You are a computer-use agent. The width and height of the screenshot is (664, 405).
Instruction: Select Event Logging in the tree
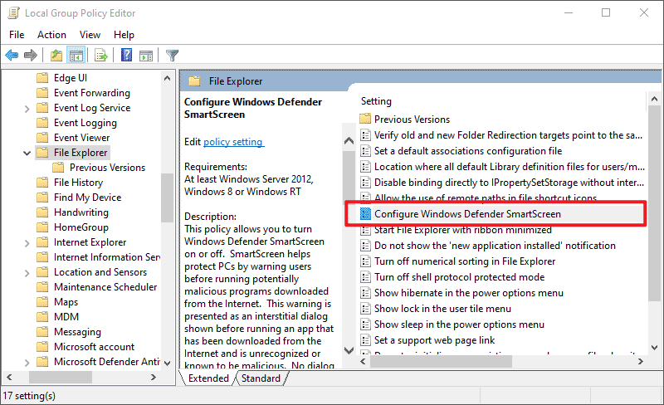85,123
